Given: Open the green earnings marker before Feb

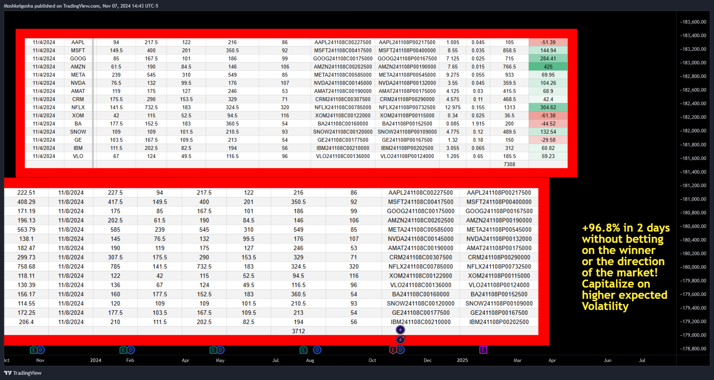Looking at the screenshot, I should tap(123, 350).
